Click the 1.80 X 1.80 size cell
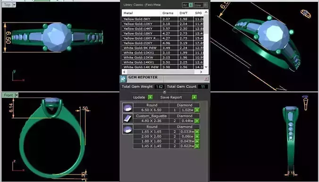Viewport: 319px width, 182px height. 151,141
